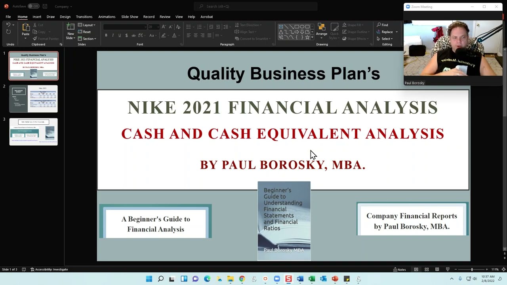The width and height of the screenshot is (507, 285).
Task: Open Excel from the taskbar
Action: point(312,279)
